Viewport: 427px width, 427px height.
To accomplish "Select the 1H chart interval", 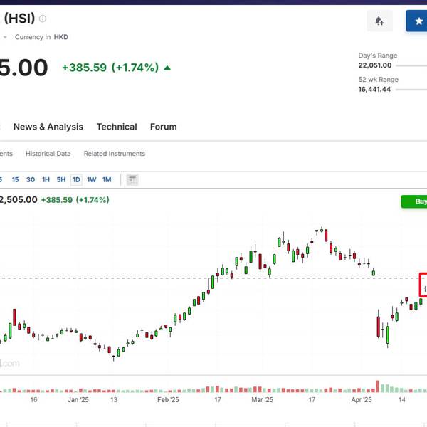I will 46,180.
